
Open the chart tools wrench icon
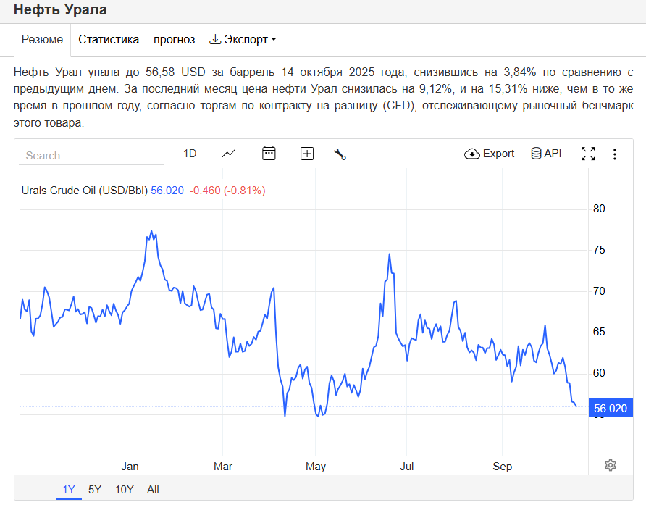tap(340, 154)
